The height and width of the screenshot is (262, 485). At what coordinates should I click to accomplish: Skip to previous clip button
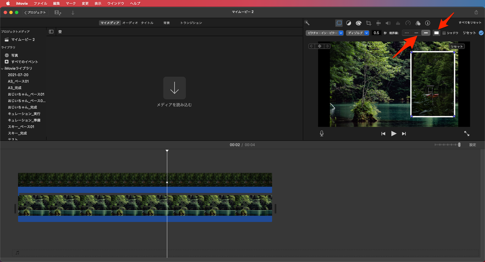coord(383,133)
